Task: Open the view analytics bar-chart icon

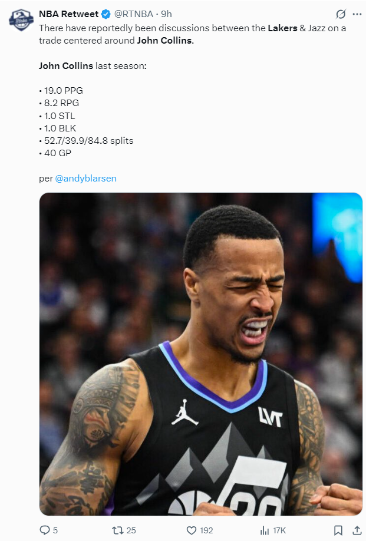Action: pyautogui.click(x=265, y=530)
